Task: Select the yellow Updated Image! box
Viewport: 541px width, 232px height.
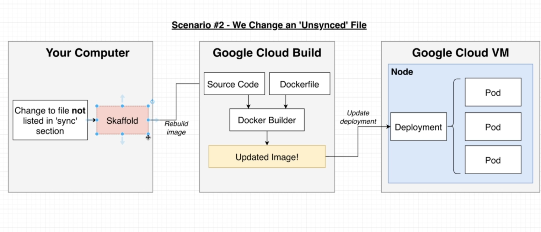Action: 267,157
